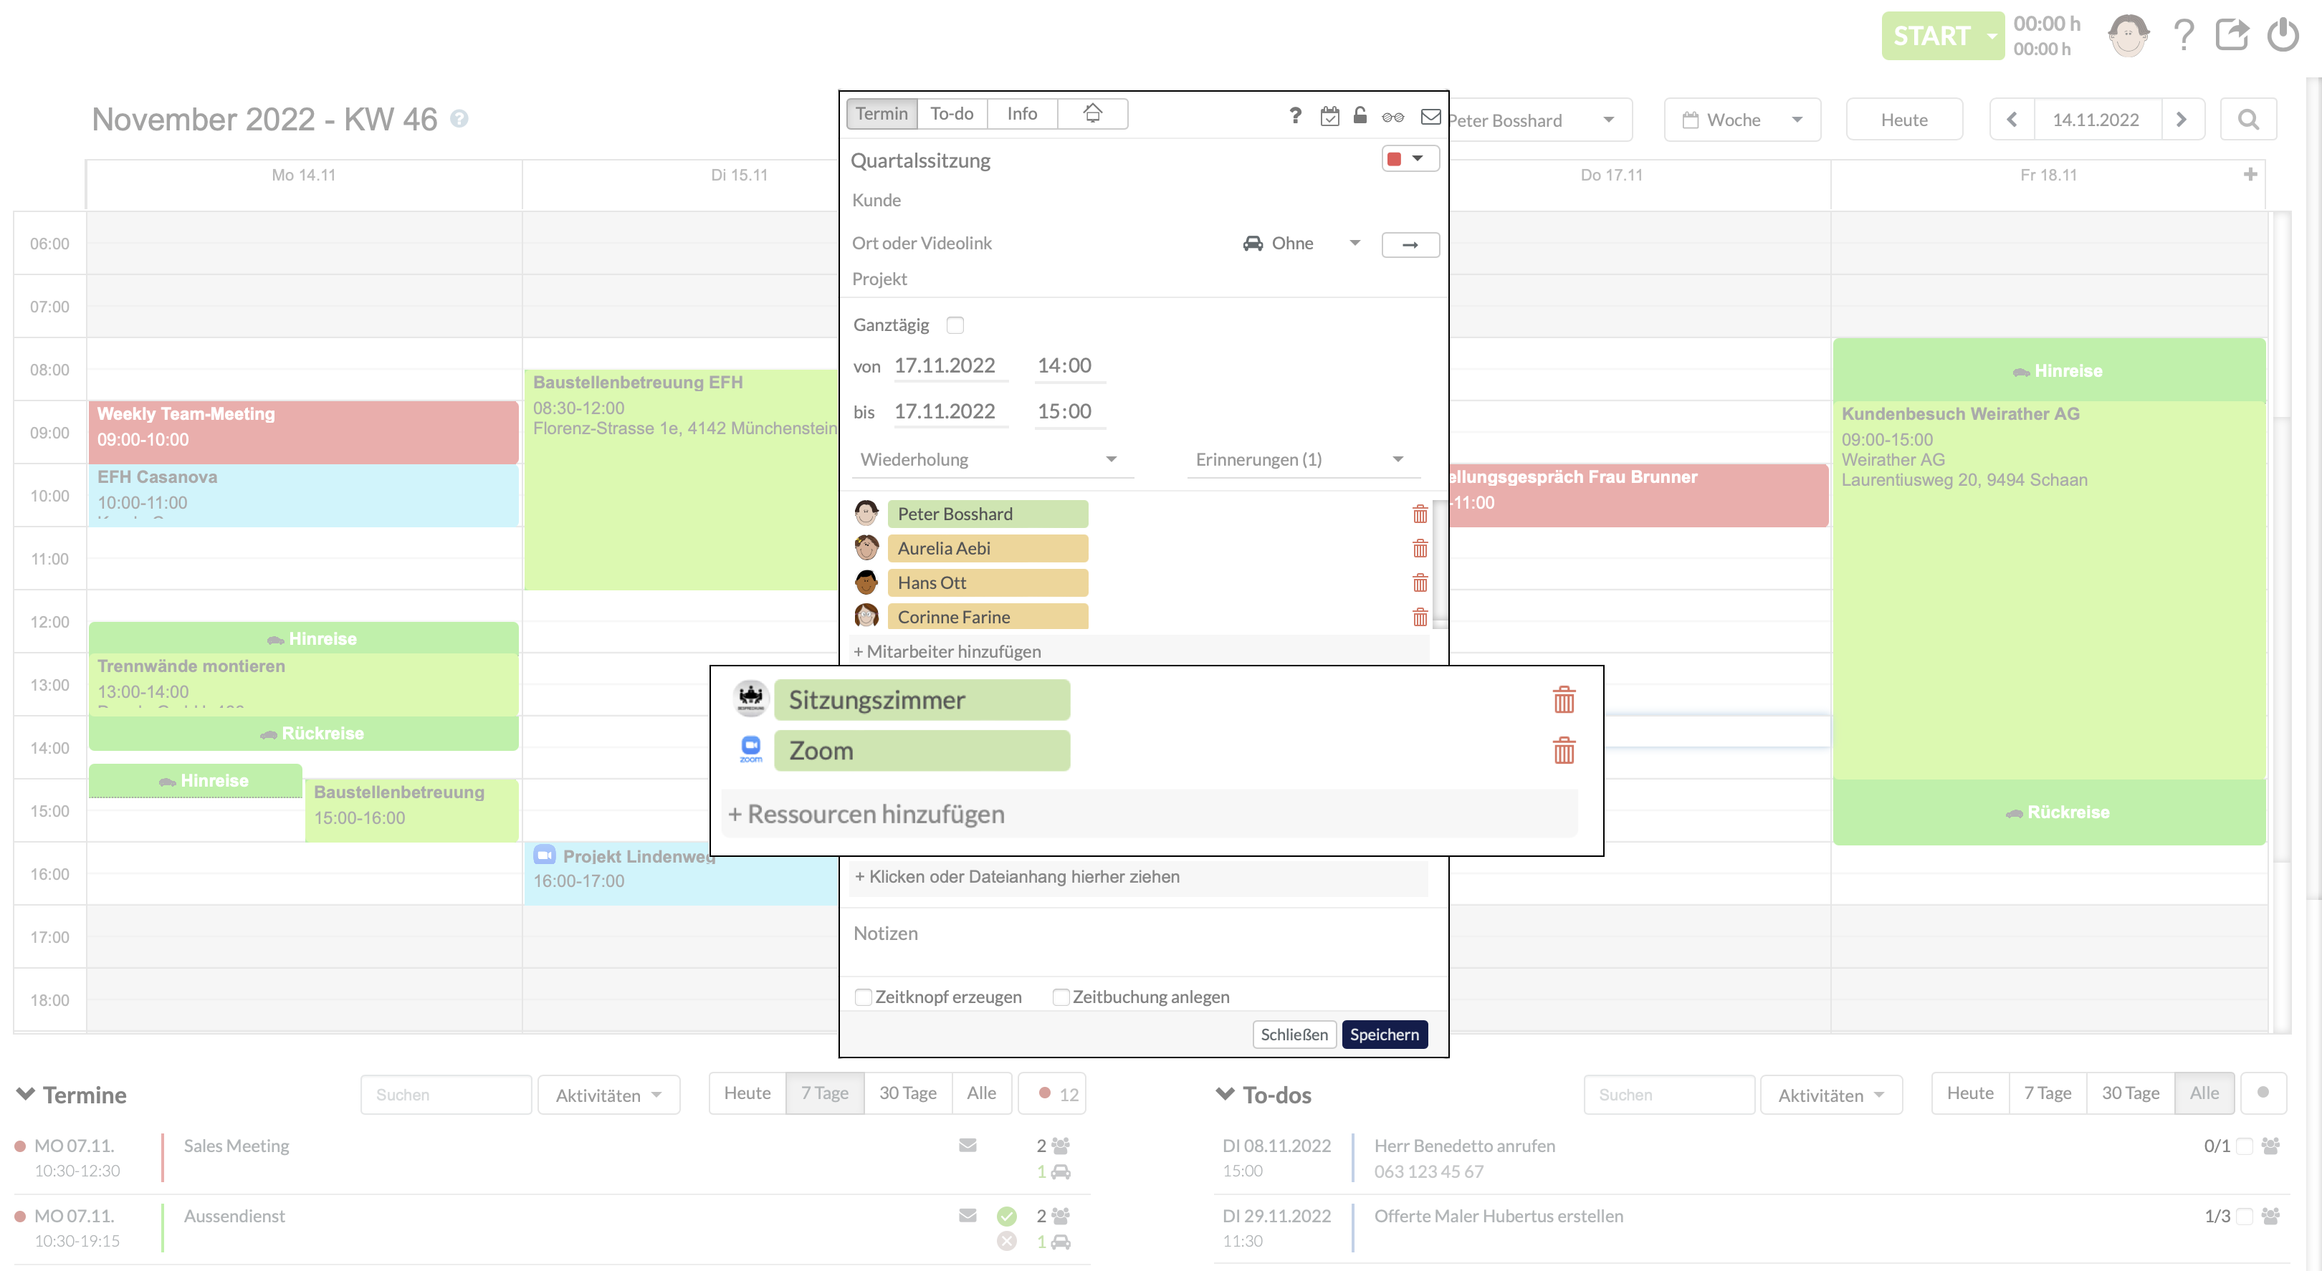Open the help question mark in dialog
Screen dimensions: 2322x1271
pyautogui.click(x=1295, y=115)
